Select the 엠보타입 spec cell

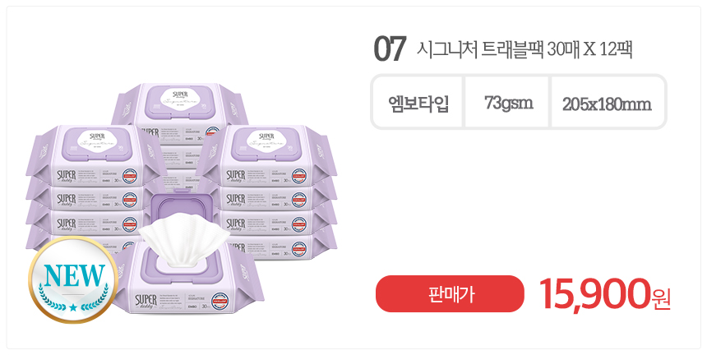click(x=418, y=104)
